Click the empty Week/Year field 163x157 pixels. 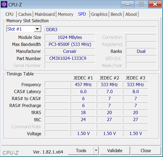click(x=141, y=65)
